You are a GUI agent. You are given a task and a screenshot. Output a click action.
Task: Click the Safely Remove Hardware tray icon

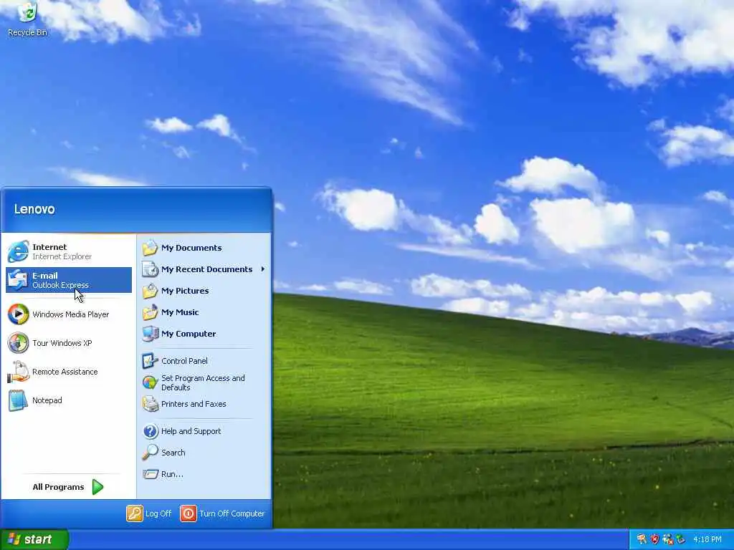coord(680,539)
